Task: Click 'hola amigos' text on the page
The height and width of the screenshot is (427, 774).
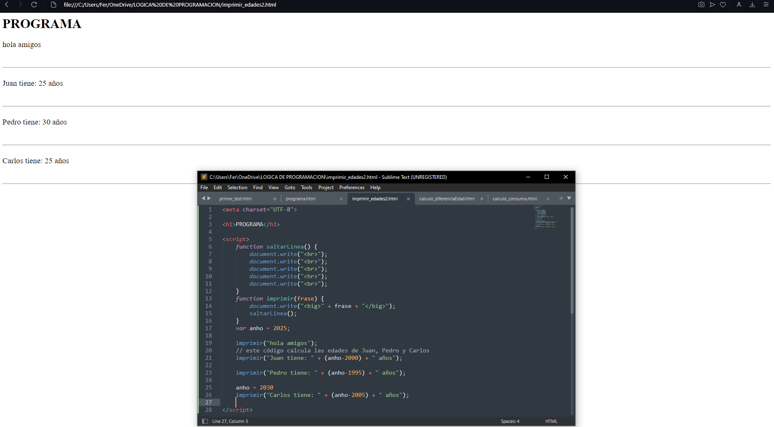Action: click(22, 45)
